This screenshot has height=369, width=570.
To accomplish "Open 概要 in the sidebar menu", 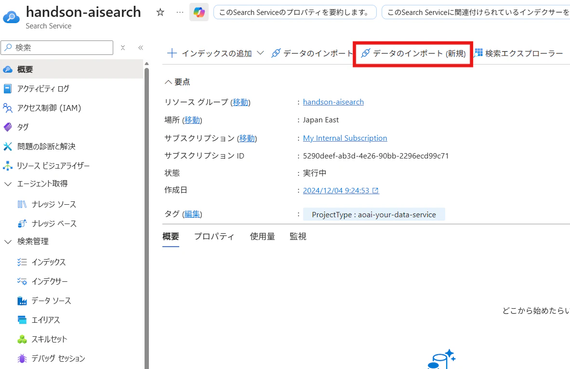I will (x=72, y=69).
